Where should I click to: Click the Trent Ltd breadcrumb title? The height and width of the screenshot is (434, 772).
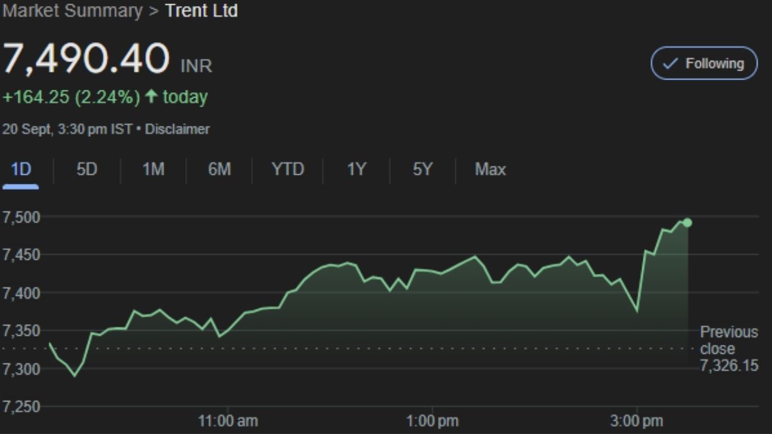coord(201,11)
